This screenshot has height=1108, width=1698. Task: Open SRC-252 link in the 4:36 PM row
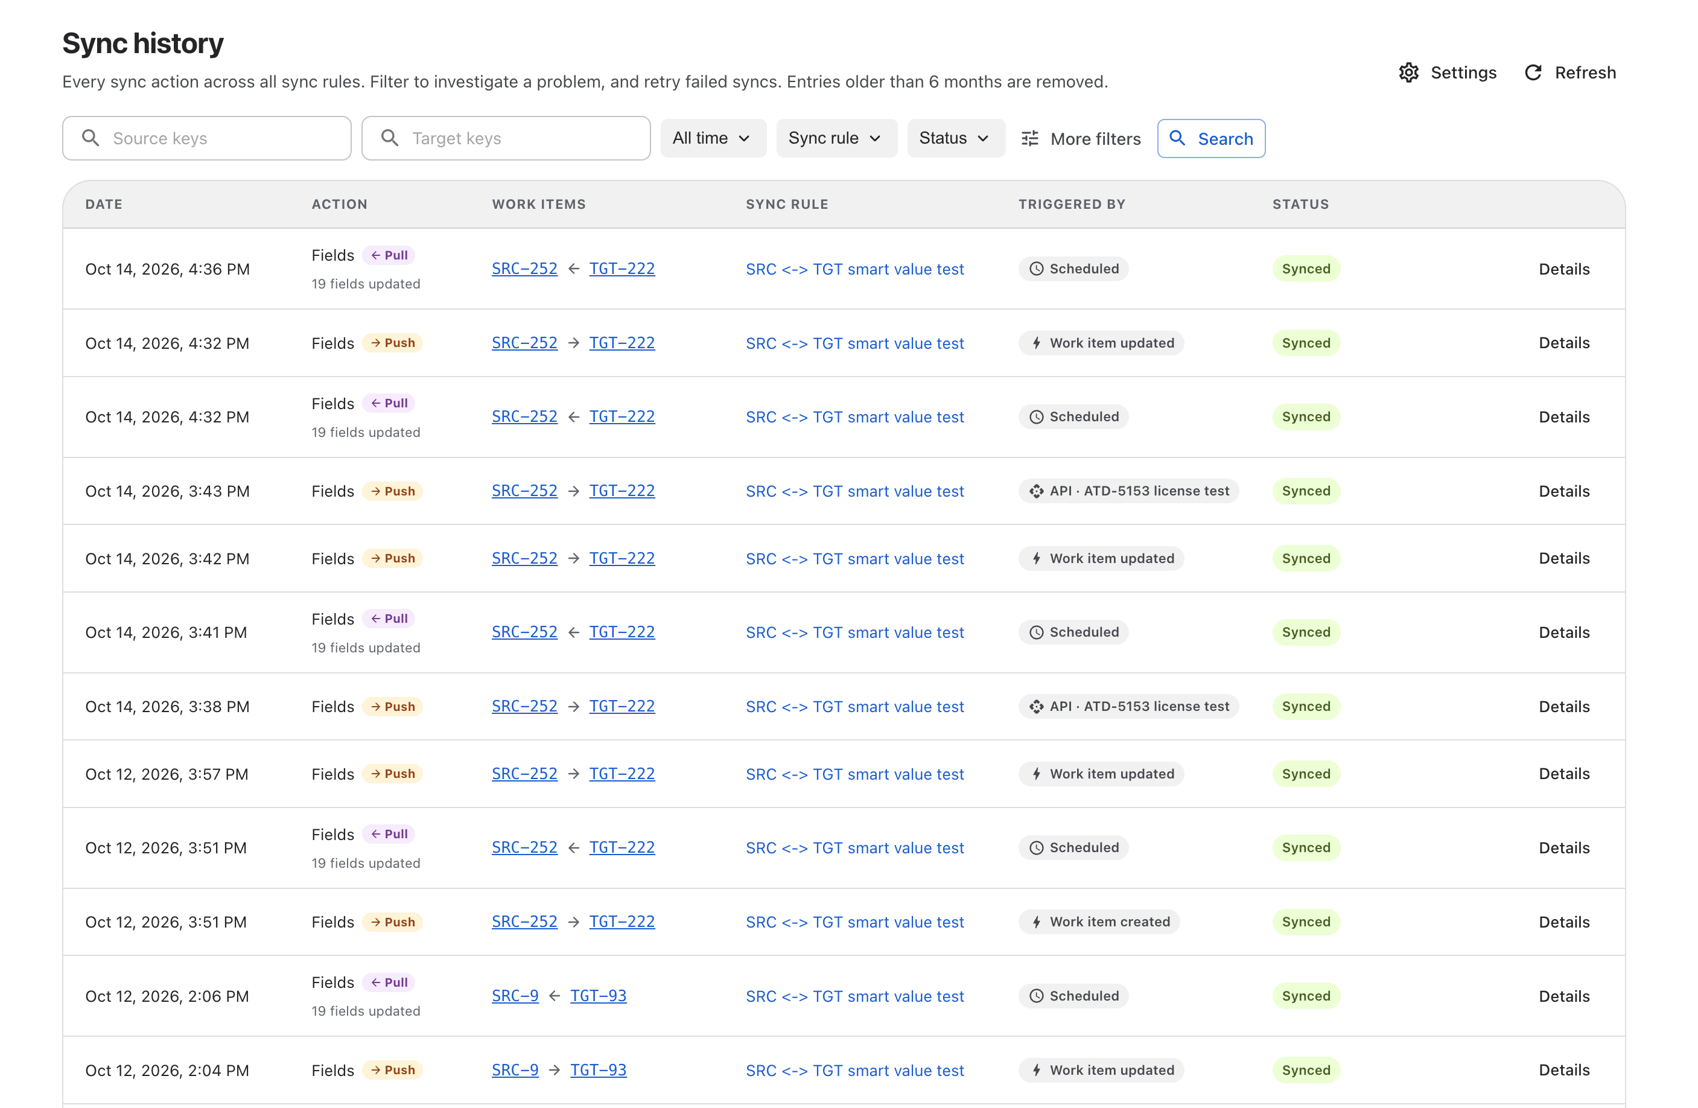[524, 269]
